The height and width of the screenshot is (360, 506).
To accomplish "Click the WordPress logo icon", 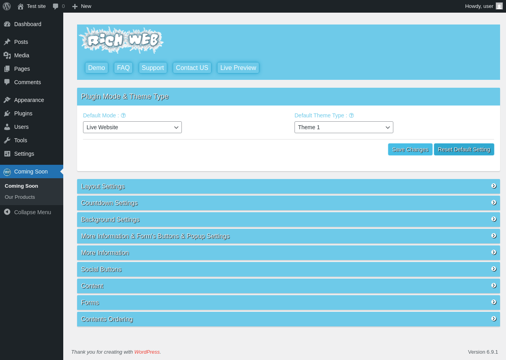I will tap(7, 6).
